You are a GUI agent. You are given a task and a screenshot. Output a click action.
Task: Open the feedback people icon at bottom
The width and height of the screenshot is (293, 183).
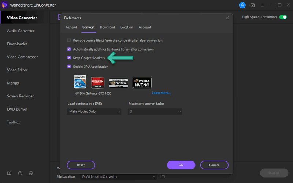pyautogui.click(x=31, y=173)
